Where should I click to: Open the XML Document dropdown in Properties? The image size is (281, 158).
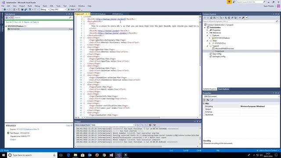[x=241, y=97]
